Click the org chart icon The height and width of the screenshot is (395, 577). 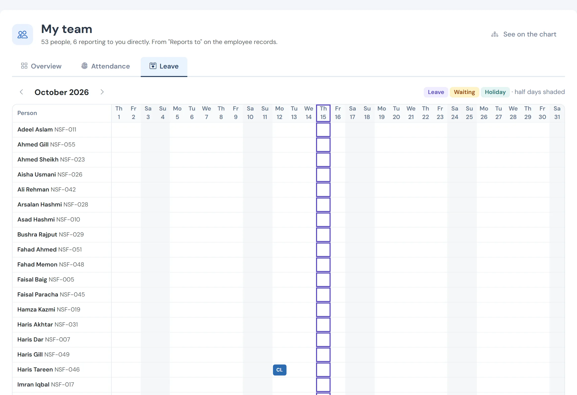[x=495, y=34]
